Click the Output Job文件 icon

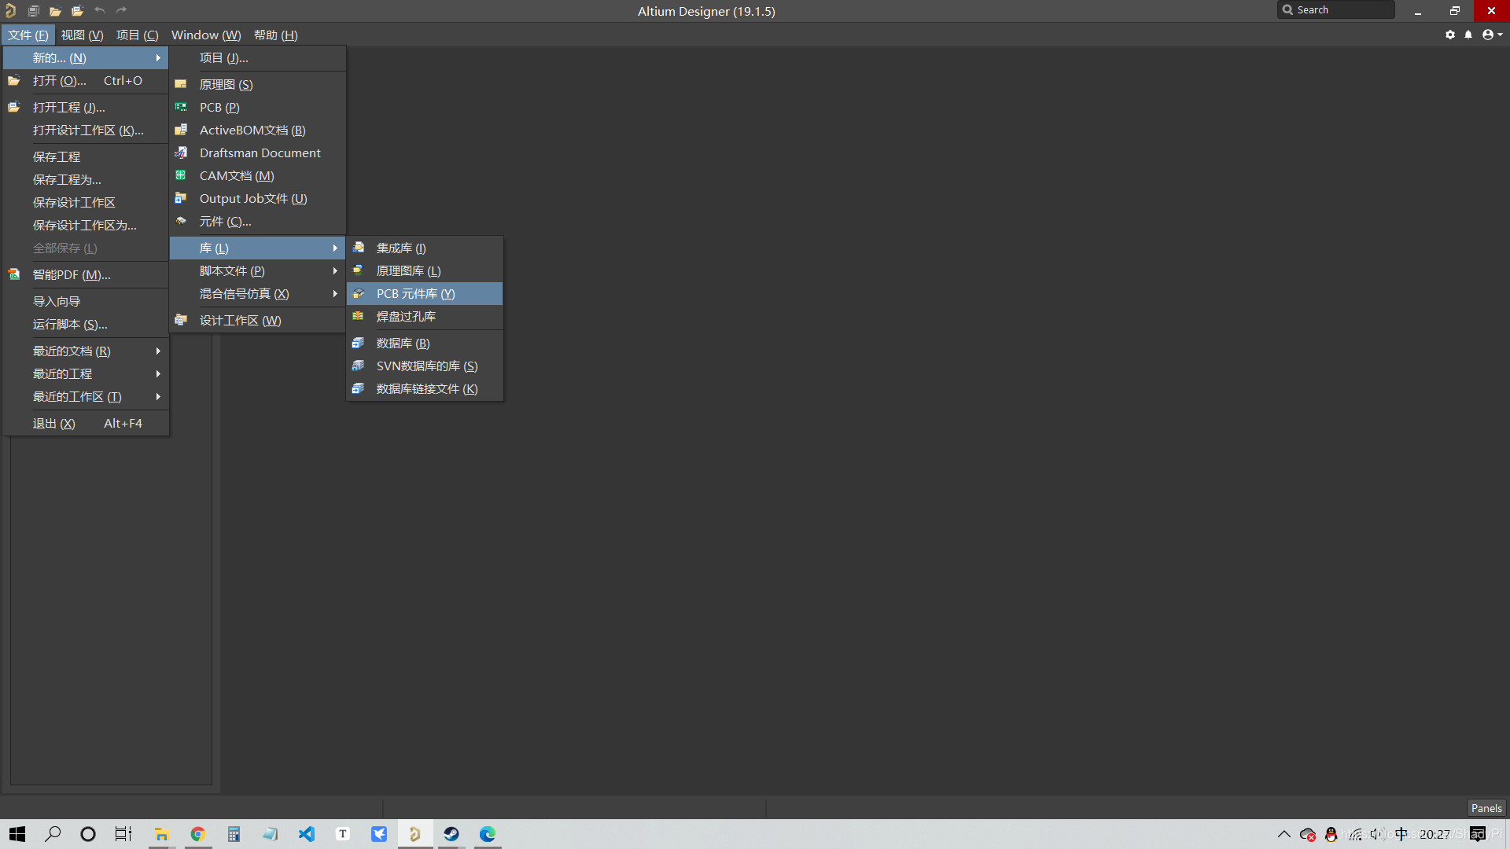coord(181,198)
